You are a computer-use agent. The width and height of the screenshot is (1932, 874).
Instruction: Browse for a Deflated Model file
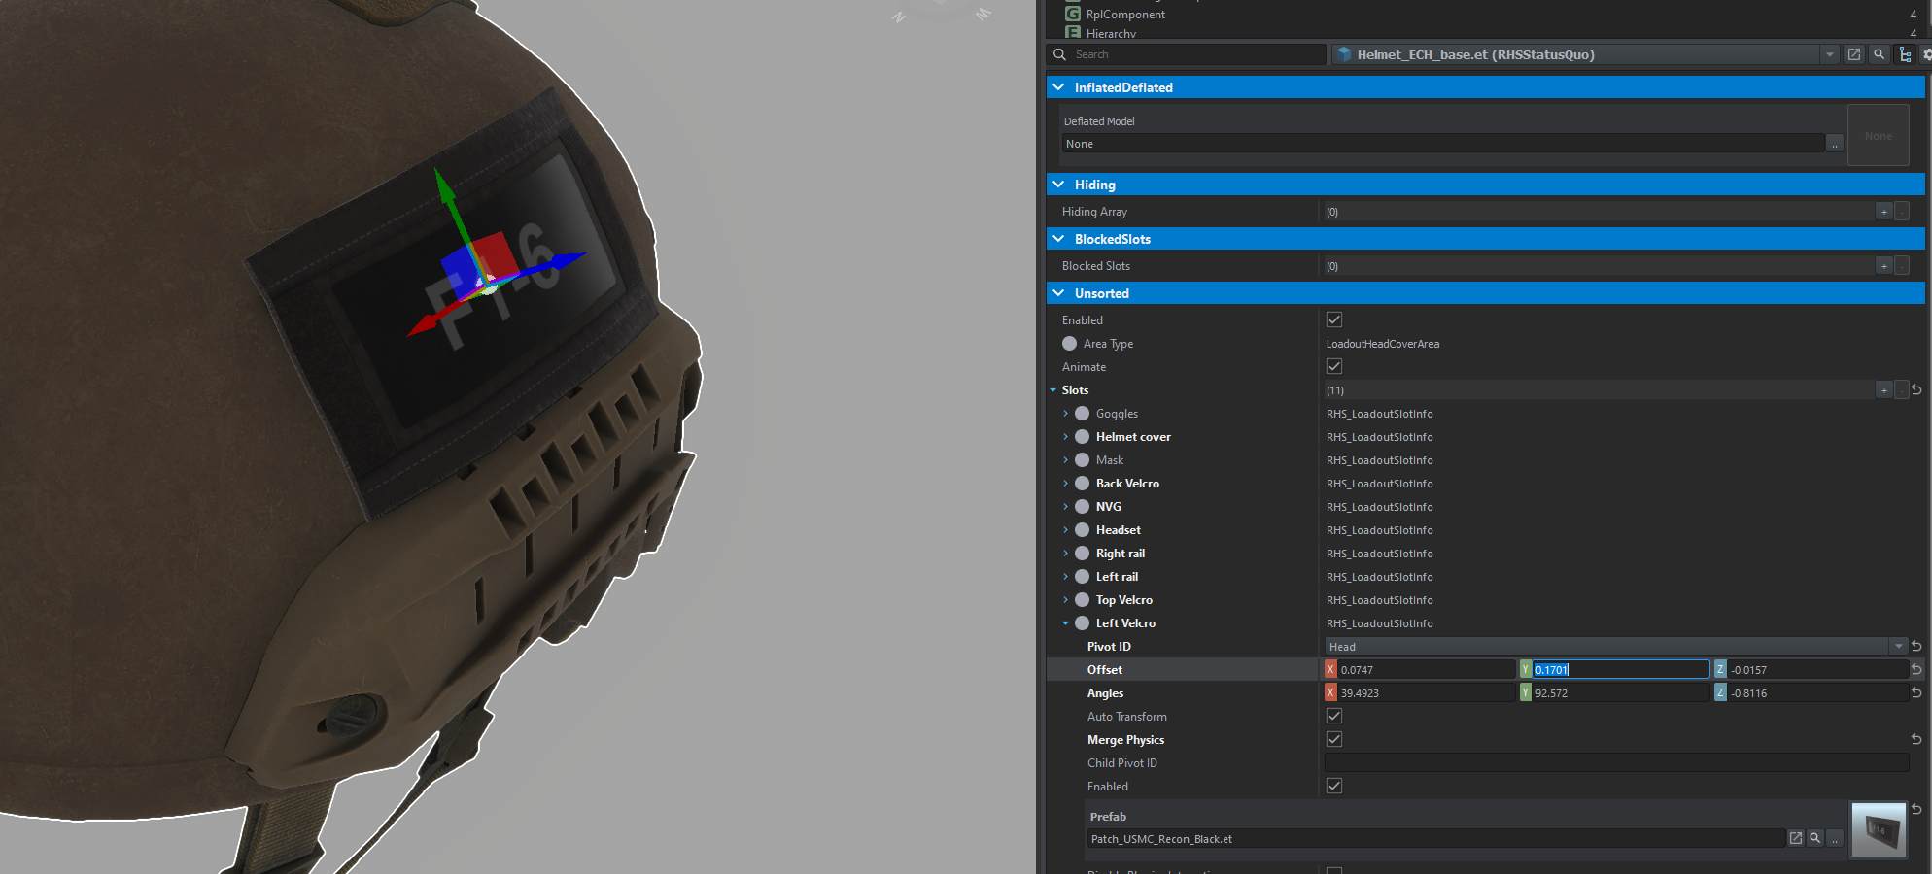click(x=1835, y=145)
